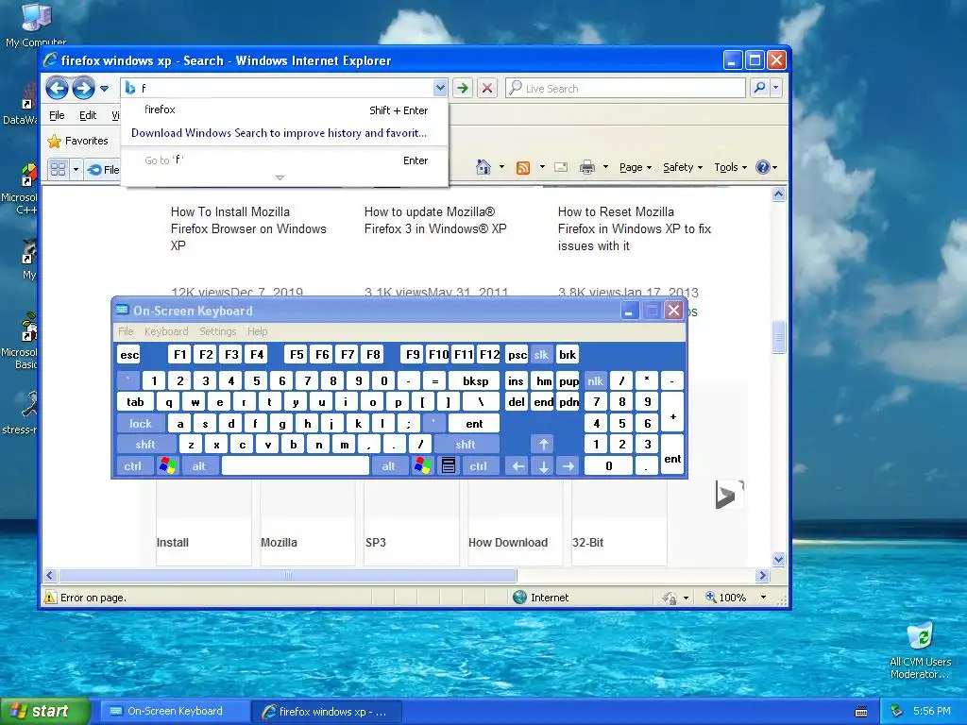Click the Live Search magnifier button
This screenshot has height=725, width=967.
(760, 88)
